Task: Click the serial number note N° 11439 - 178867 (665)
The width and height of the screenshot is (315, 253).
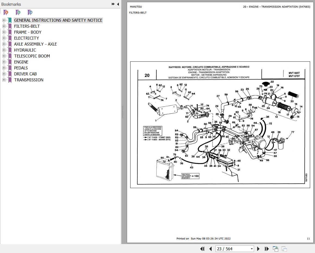Action: [159, 137]
